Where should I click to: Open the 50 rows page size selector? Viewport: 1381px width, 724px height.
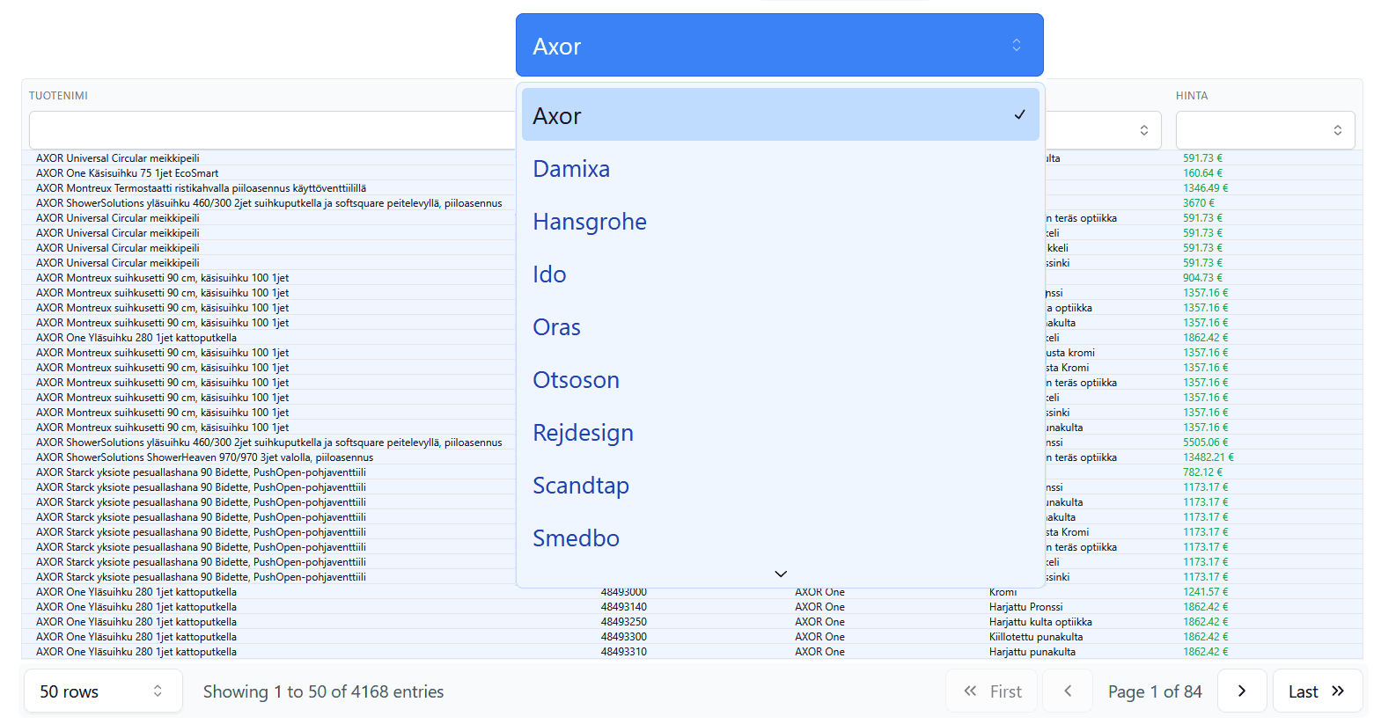pos(102,691)
